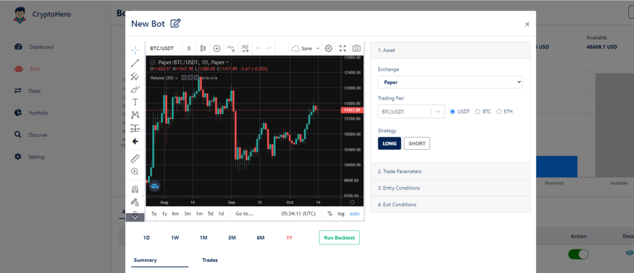Screen dimensions: 634x273
Task: Expand more drawing tools down arrow
Action: [x=135, y=217]
